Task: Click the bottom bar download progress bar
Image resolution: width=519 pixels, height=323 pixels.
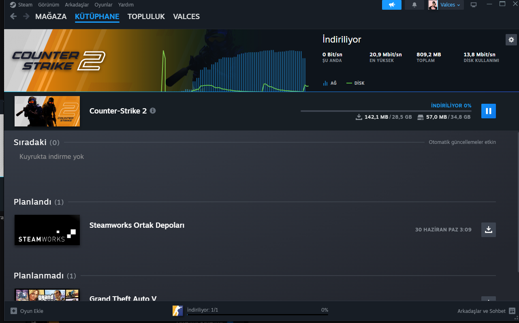Action: 257,314
